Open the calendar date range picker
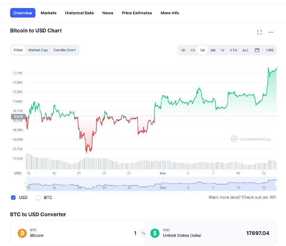 pos(257,50)
